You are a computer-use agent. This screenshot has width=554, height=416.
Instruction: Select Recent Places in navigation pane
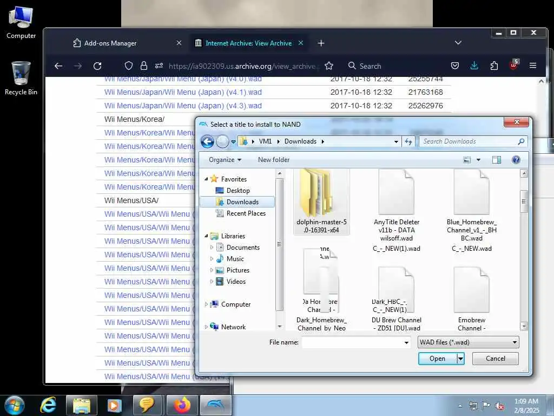tap(246, 213)
